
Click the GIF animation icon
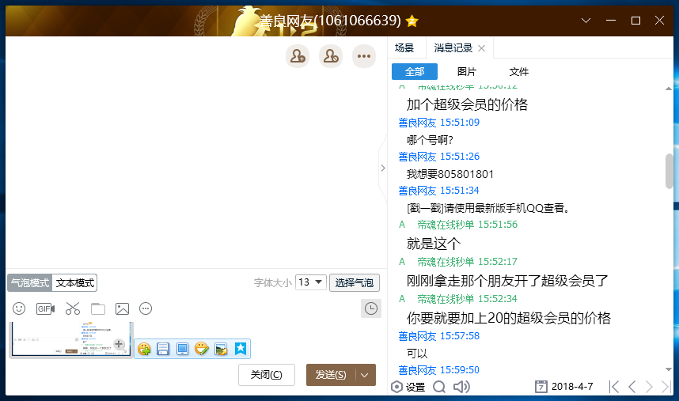45,308
